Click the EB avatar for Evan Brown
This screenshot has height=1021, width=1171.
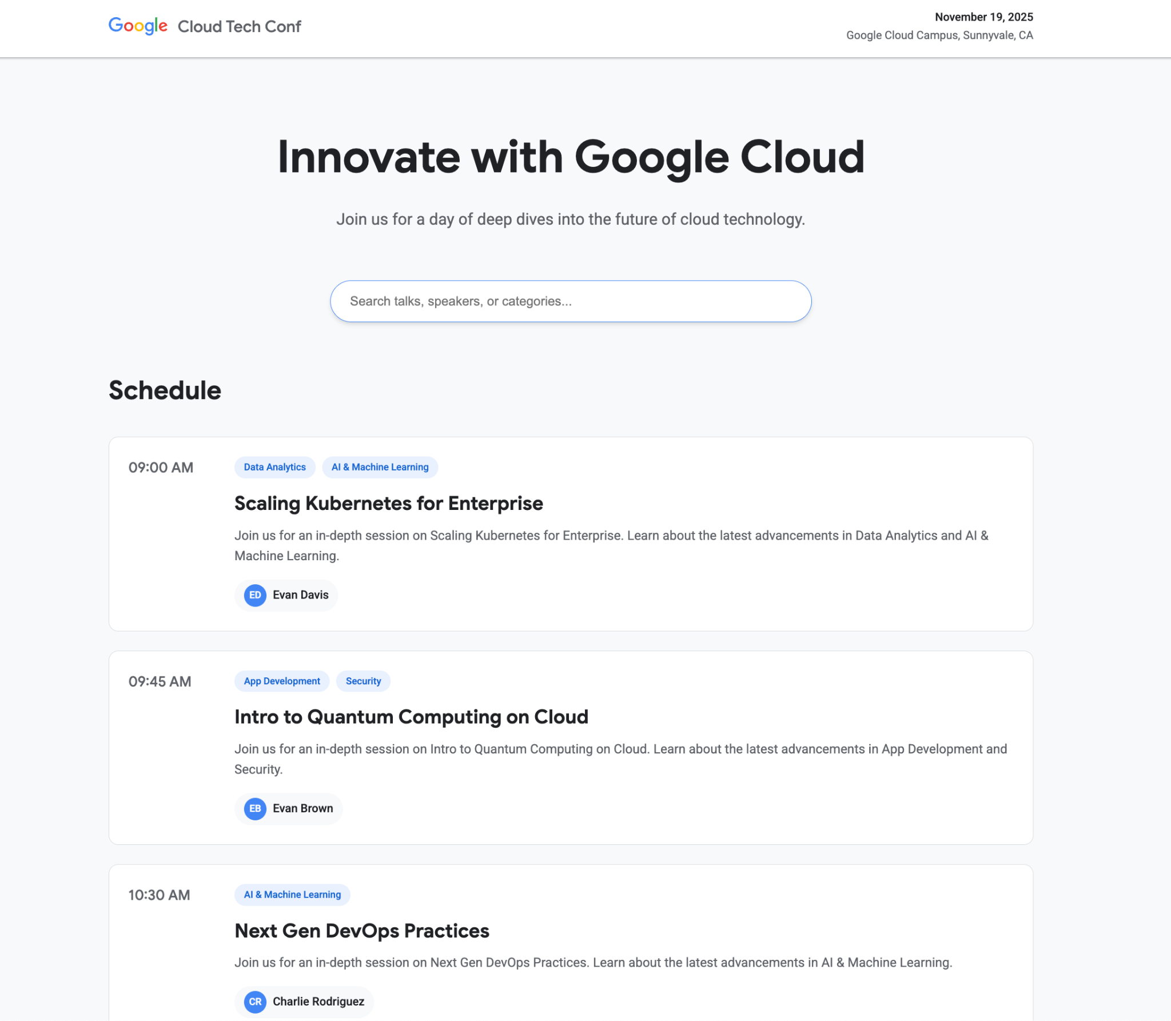pos(255,808)
